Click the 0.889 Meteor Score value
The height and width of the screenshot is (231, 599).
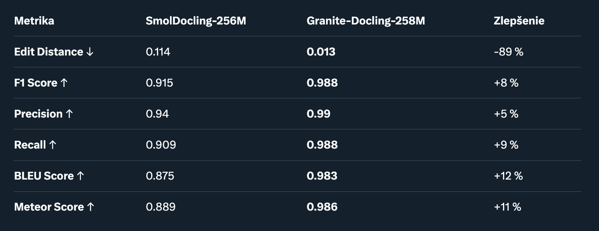point(161,207)
